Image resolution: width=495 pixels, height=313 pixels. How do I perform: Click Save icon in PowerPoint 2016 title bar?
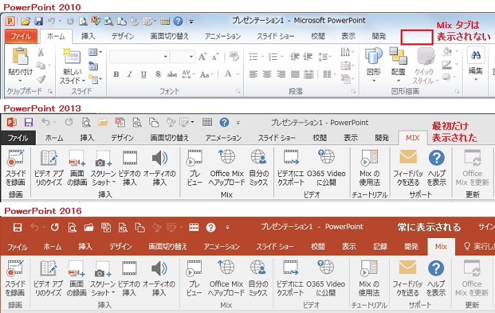pyautogui.click(x=17, y=227)
